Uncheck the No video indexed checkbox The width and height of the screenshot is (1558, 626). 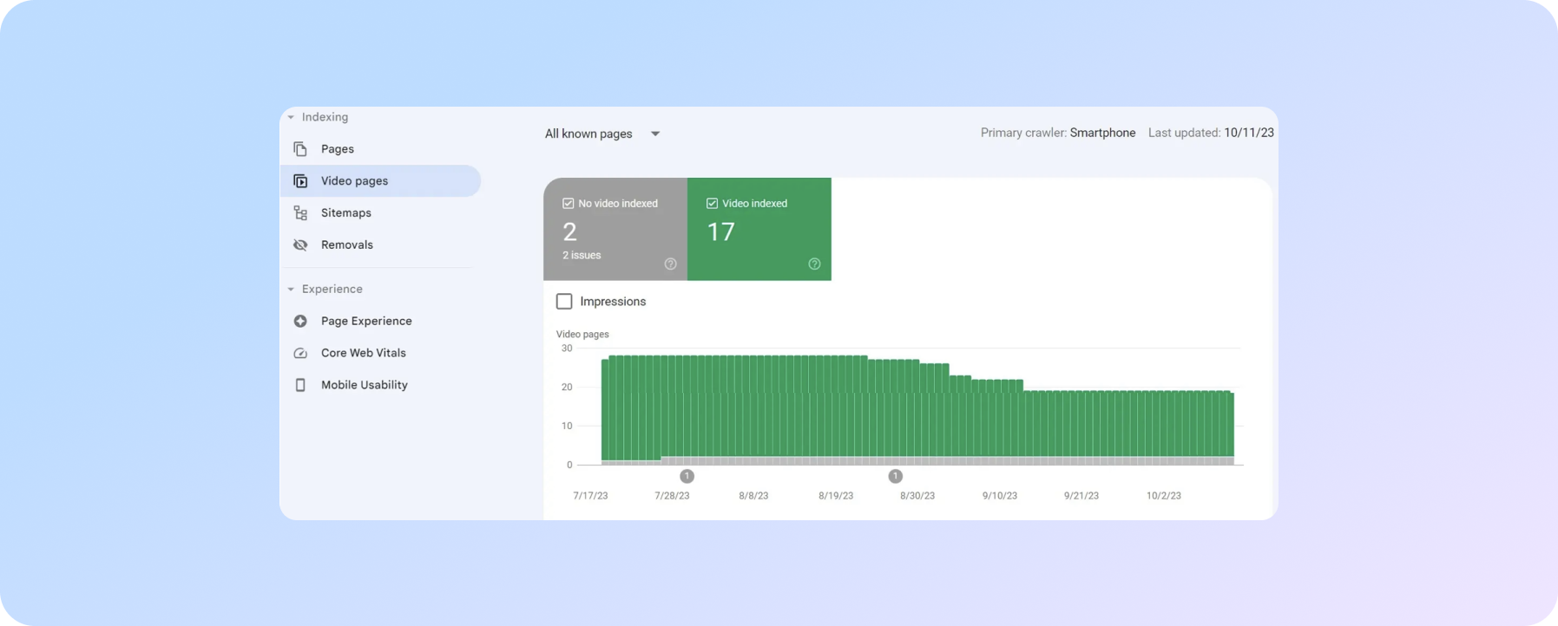tap(569, 204)
